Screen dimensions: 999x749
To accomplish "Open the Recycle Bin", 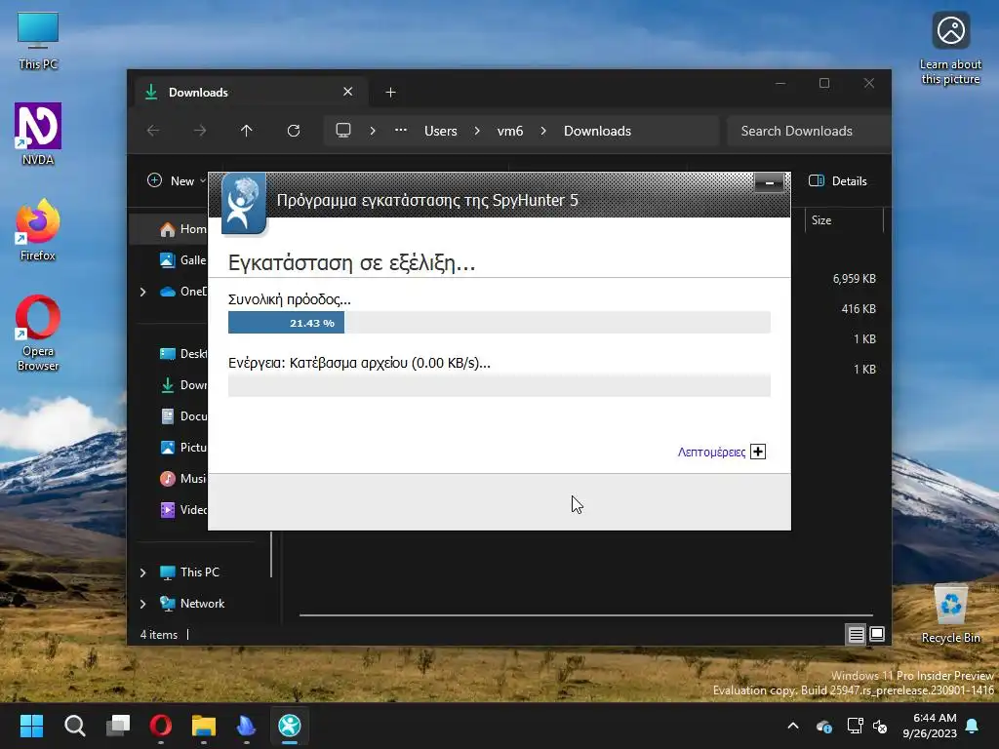I will coord(950,613).
